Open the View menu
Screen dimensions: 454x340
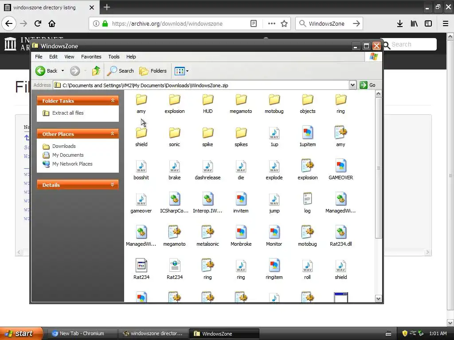tap(69, 57)
